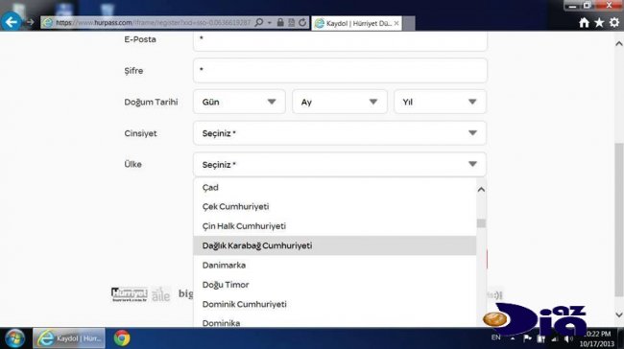Click into the E-Posta input field
624x349 pixels.
pos(340,39)
